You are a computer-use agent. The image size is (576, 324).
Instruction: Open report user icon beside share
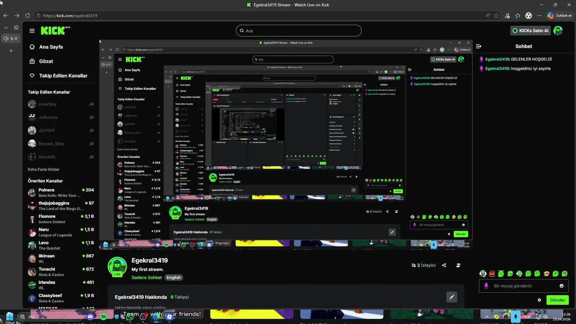coord(459,265)
